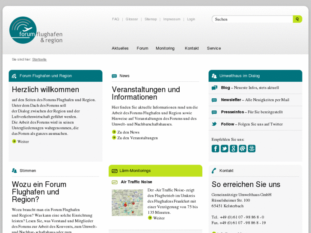The height and width of the screenshot is (233, 311).
Task: Open the Follow – Folgen Sie uns auf Twitter link
Action: (x=252, y=124)
